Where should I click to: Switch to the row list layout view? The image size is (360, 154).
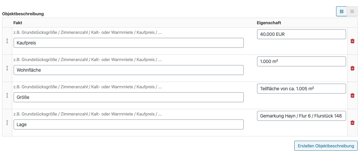coord(352,12)
